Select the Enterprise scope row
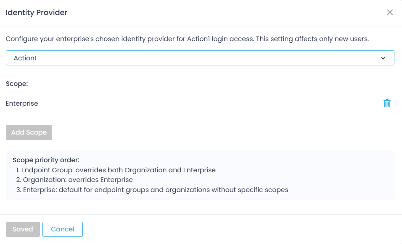The image size is (402, 244). pos(22,103)
